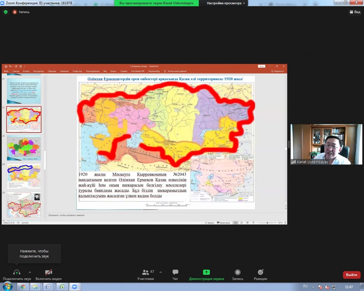This screenshot has width=364, height=291.
Task: Click the Join Audio headphone icon
Action: pos(17,272)
